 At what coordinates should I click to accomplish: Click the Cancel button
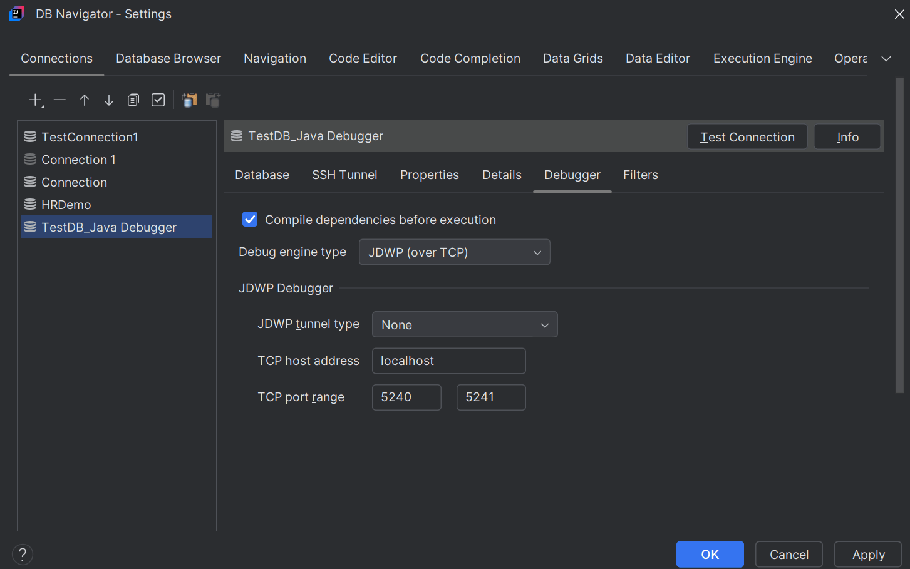point(789,555)
